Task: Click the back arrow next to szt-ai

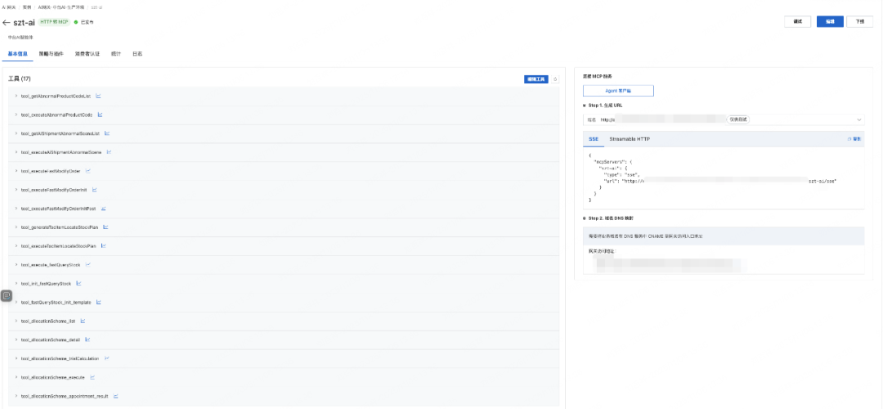Action: [x=7, y=23]
